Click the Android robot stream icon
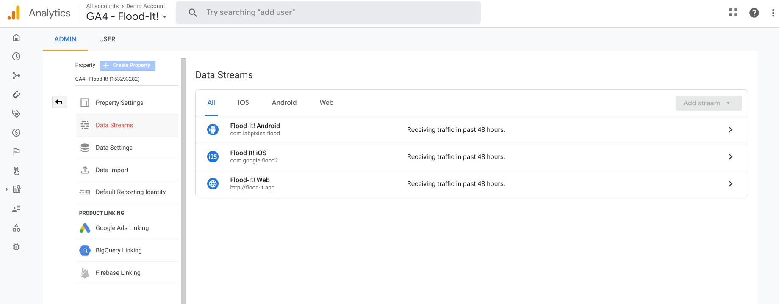Screen dimensions: 779x304 [x=213, y=130]
